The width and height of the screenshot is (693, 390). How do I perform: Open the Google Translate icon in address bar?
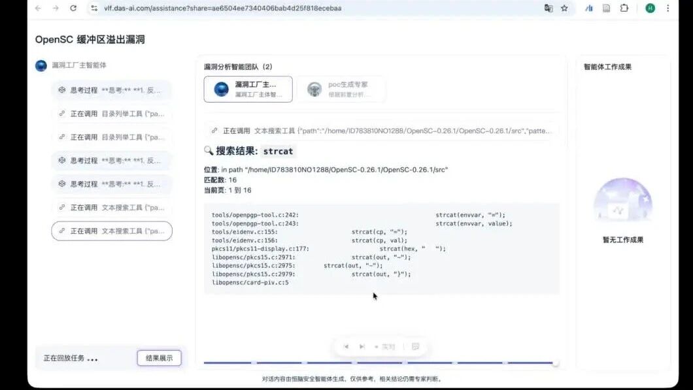[549, 8]
